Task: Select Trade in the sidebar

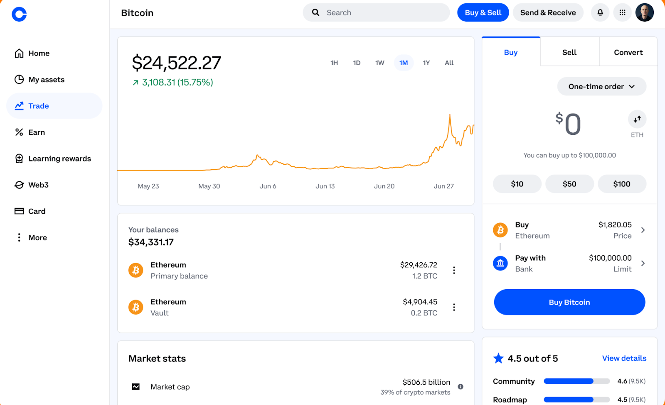Action: coord(54,106)
